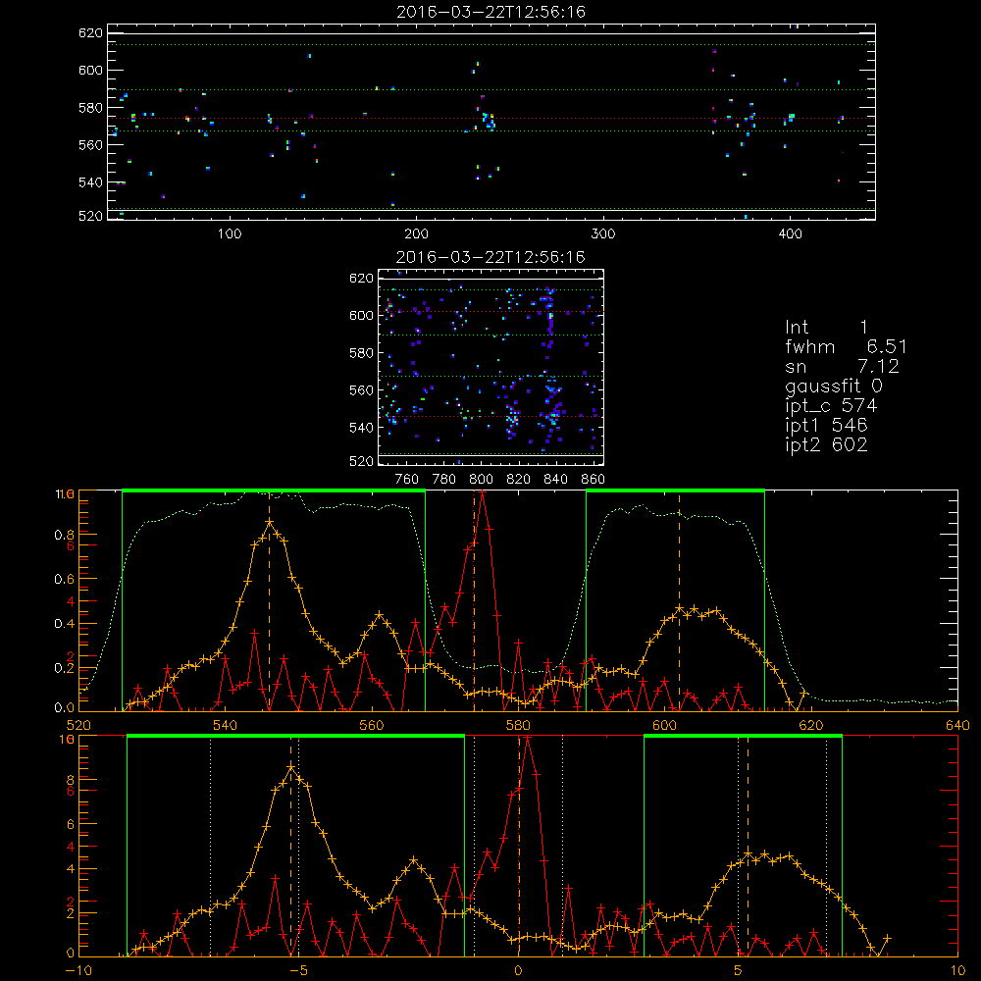Click x-axis label 840 on the middle plot
Image resolution: width=981 pixels, height=981 pixels.
click(555, 480)
